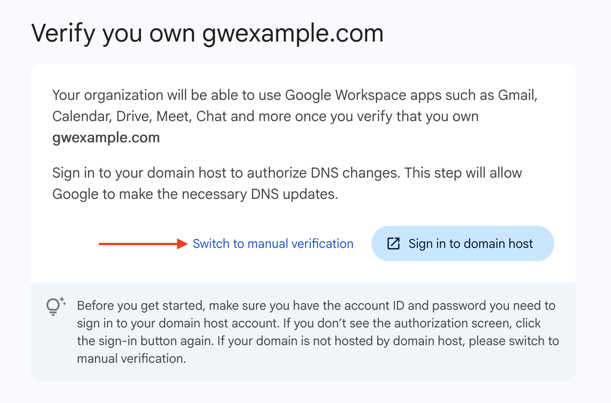Click the final "manual verification." text in the tip
Screen dimensions: 611x403
pos(131,359)
